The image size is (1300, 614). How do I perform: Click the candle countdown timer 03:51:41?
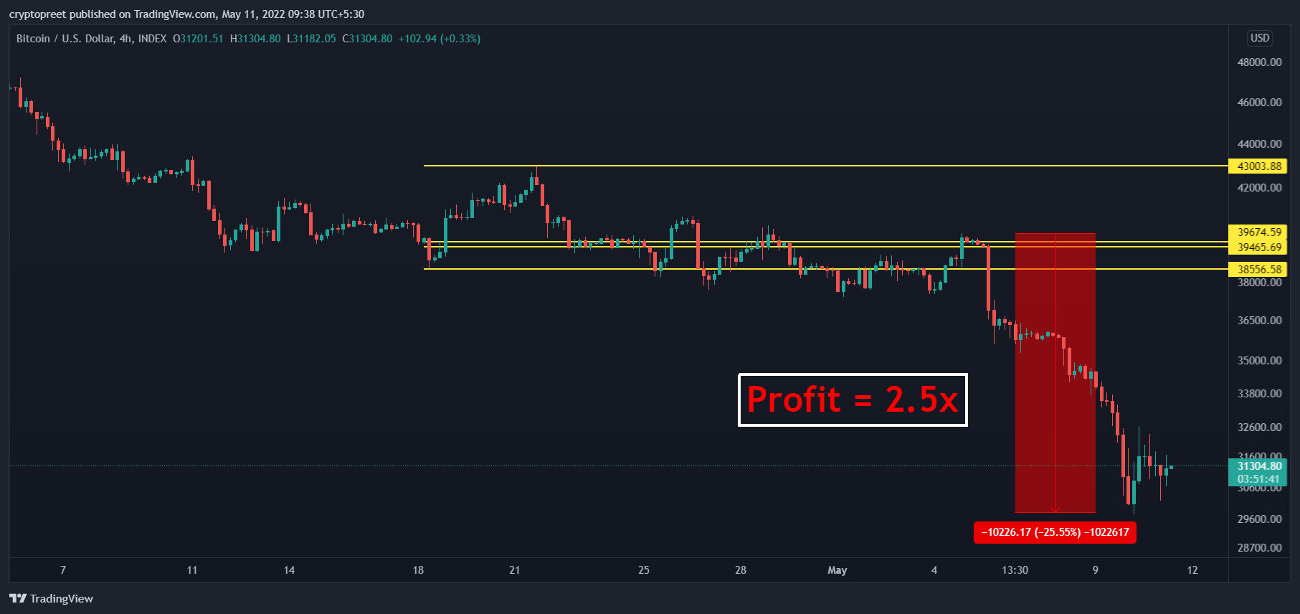click(1258, 479)
